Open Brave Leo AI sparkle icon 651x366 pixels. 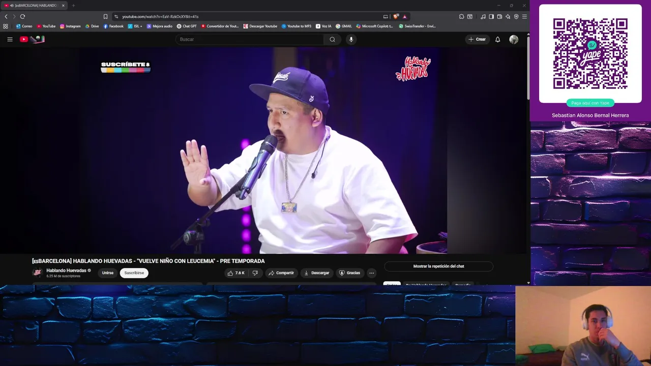click(508, 16)
